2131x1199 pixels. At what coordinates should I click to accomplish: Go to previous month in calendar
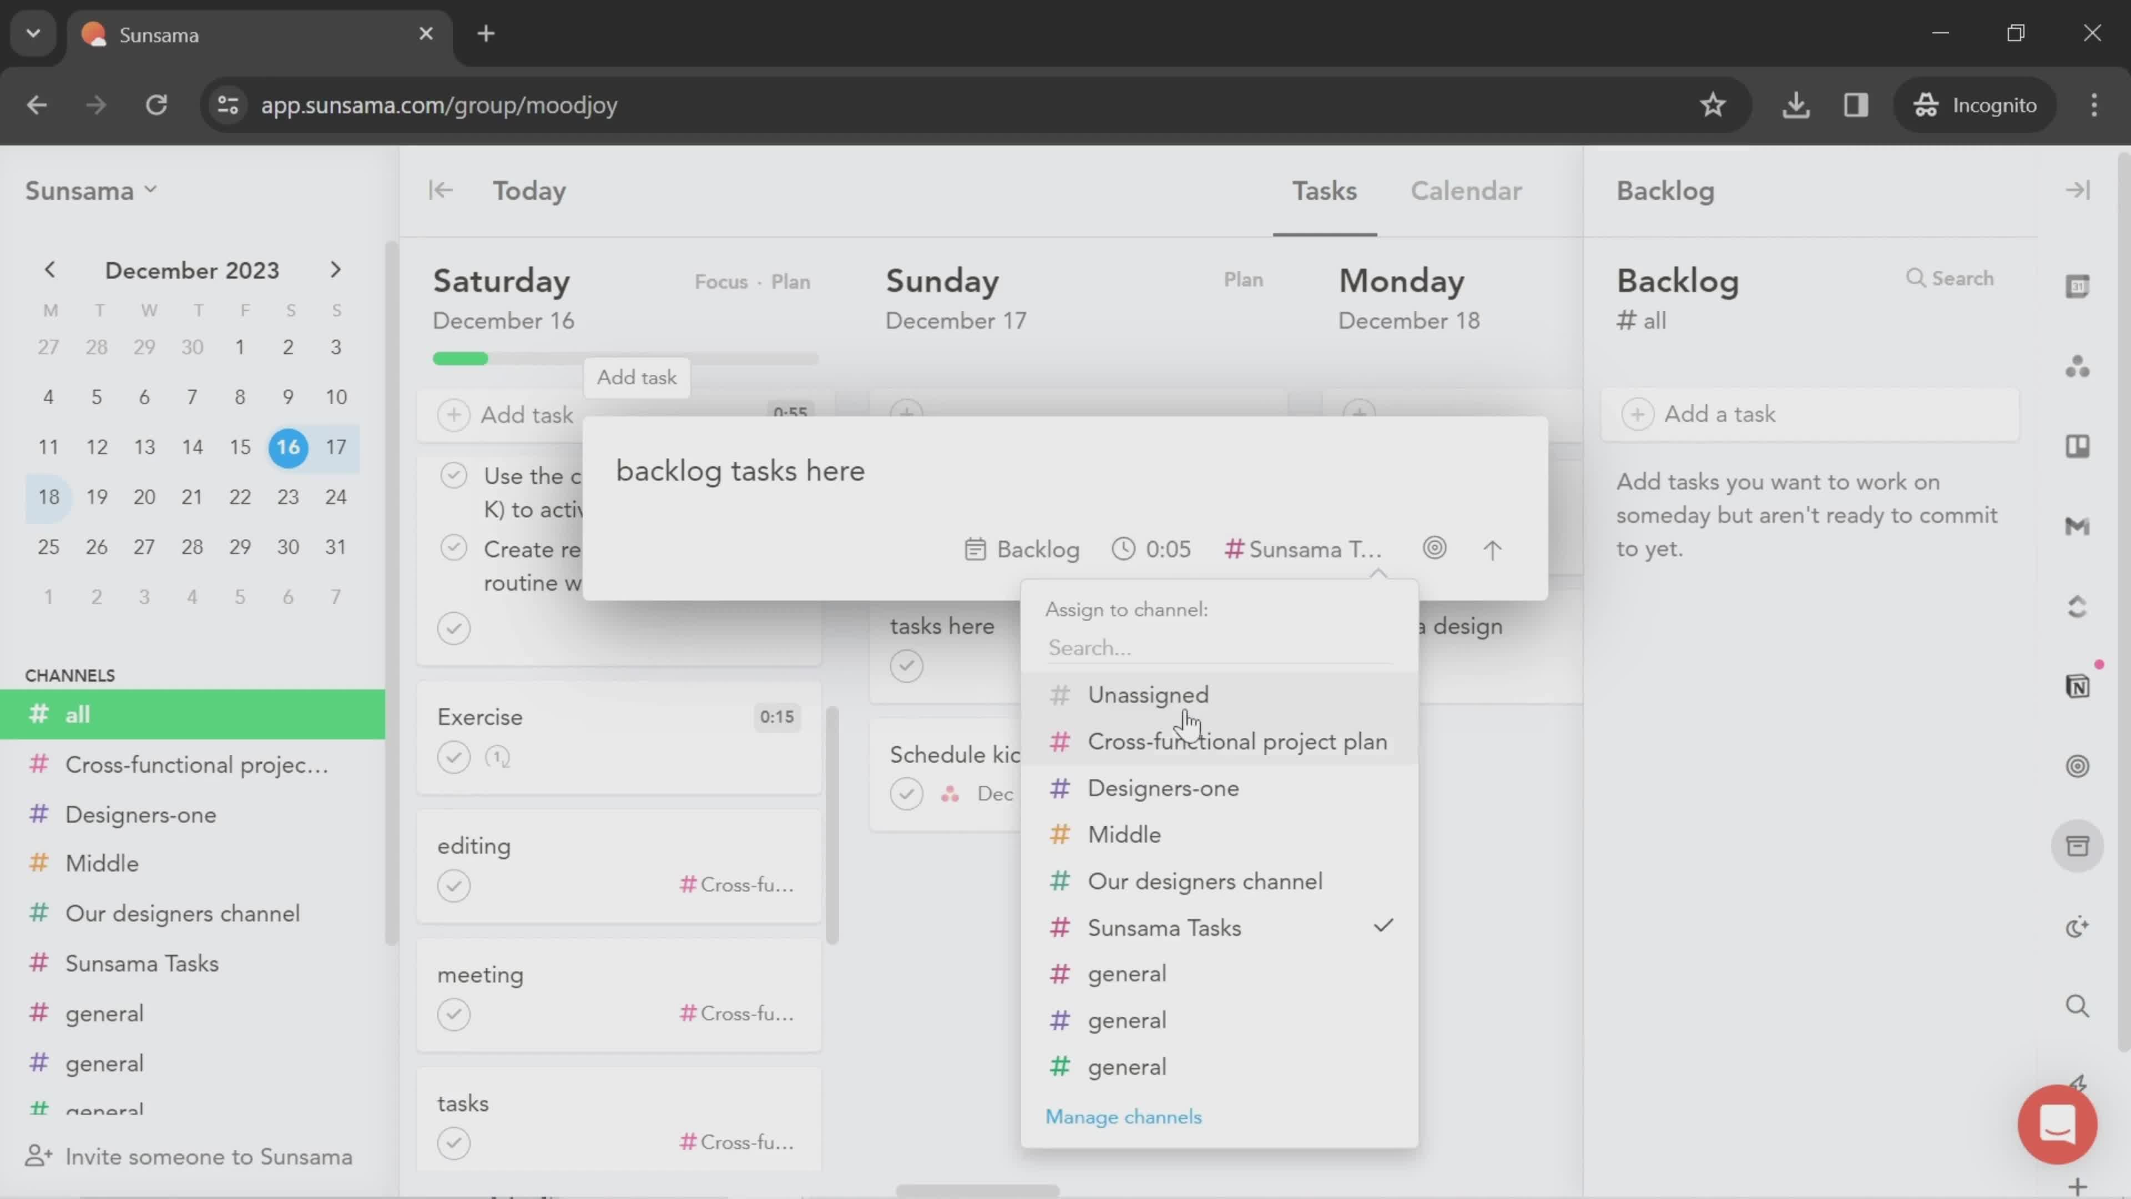pyautogui.click(x=49, y=270)
